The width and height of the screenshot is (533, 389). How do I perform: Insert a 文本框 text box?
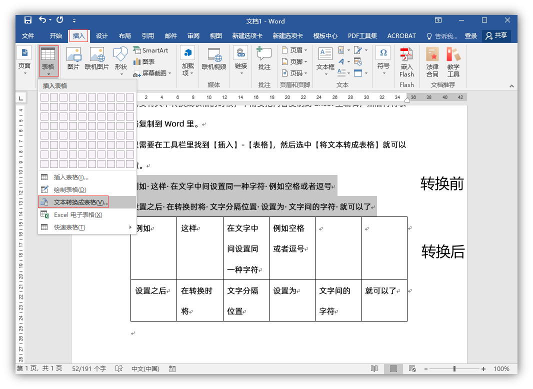coord(325,59)
